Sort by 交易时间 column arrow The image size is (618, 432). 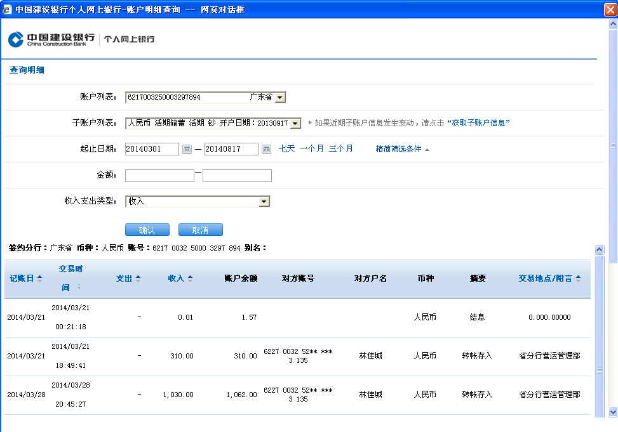79,287
